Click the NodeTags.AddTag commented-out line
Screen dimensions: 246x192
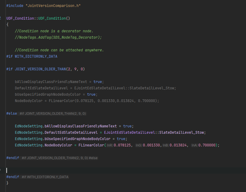58,37
